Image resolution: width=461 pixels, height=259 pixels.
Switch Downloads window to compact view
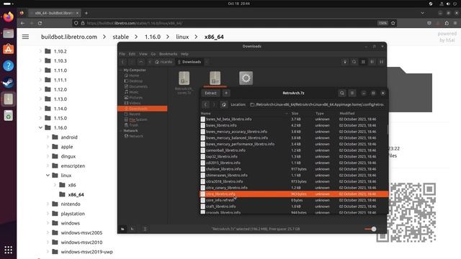[x=381, y=62]
